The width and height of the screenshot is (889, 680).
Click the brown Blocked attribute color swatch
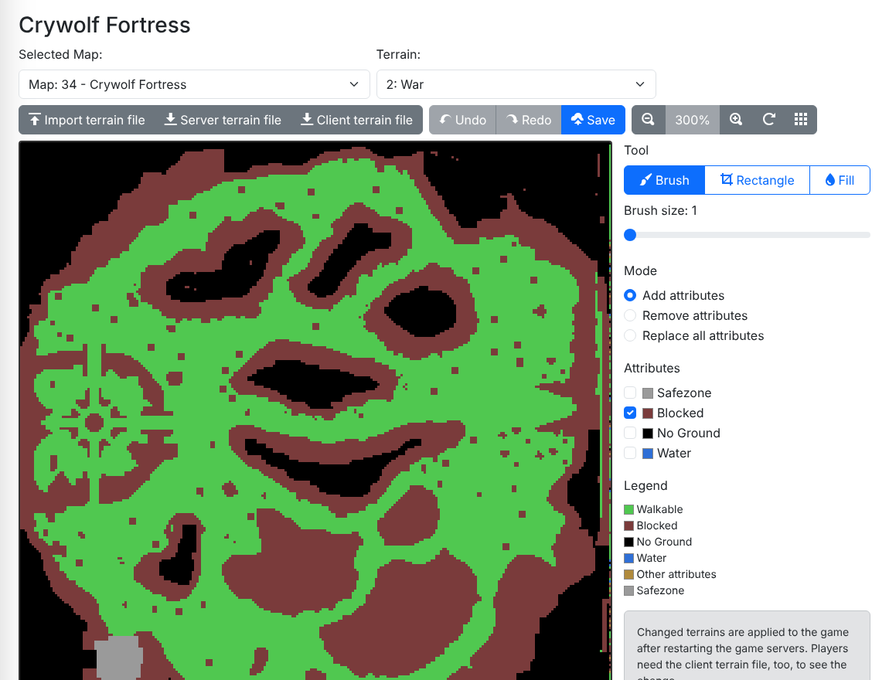point(648,413)
